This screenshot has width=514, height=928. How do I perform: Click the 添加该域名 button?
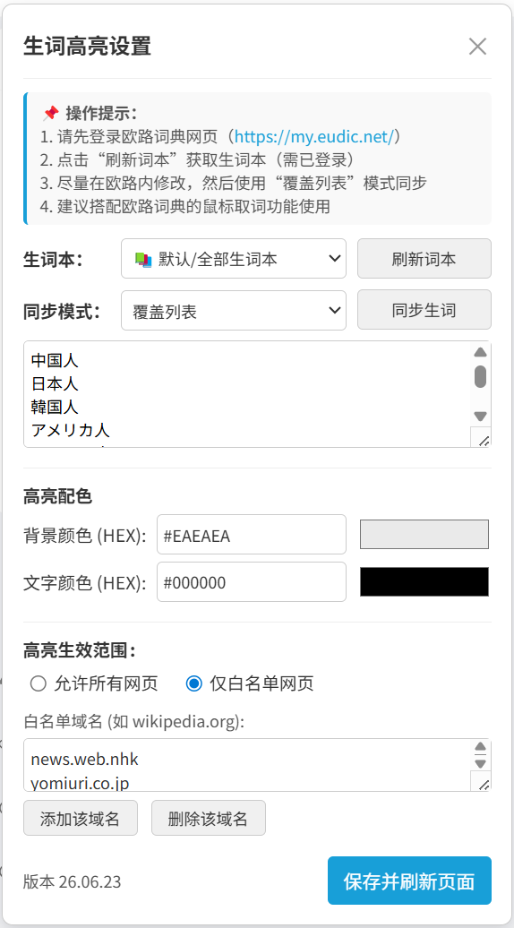(81, 818)
